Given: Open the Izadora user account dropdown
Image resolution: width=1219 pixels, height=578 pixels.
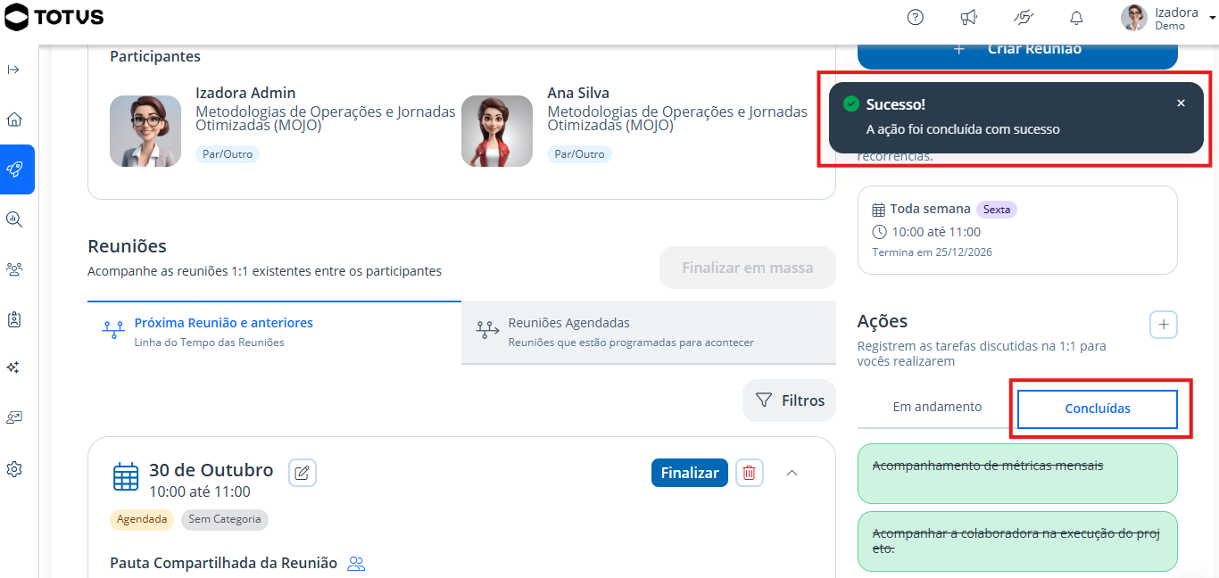Looking at the screenshot, I should pos(1169,18).
